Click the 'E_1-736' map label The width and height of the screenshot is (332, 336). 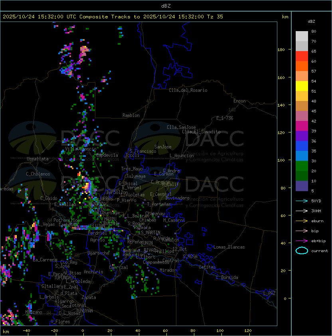click(225, 118)
